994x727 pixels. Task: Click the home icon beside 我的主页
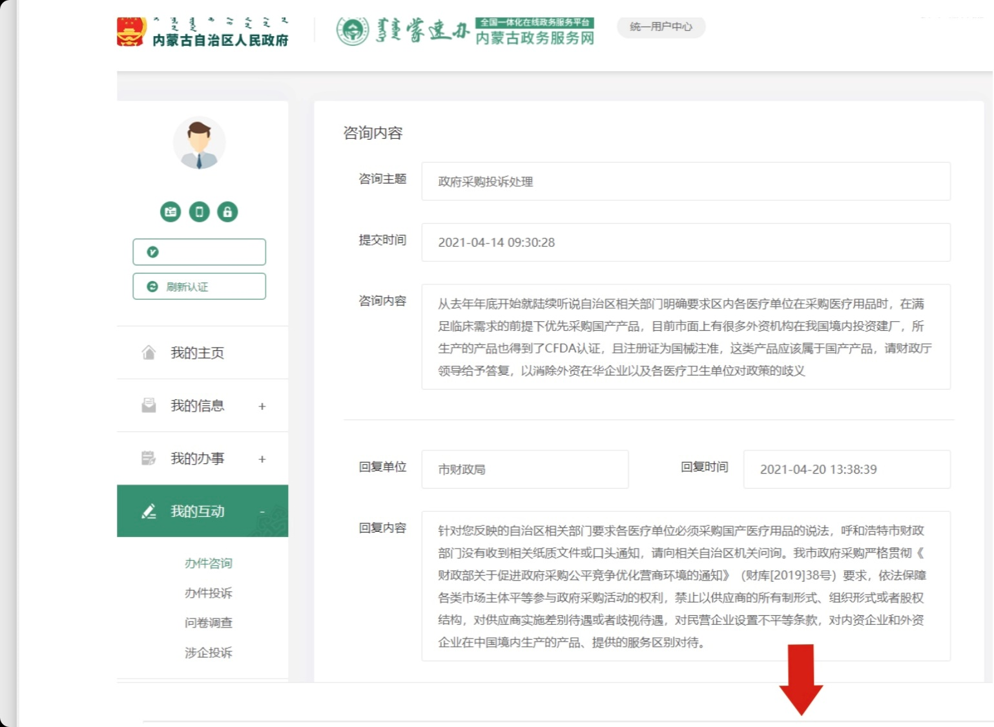coord(149,352)
